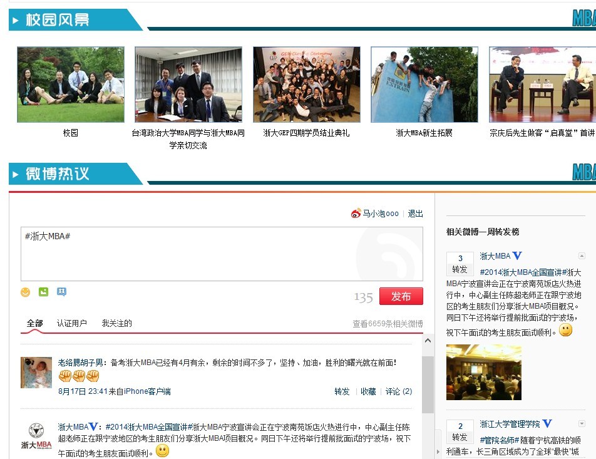Screen dimensions: 596x459
Task: Open the 浙大GEP四期学员结业典礼 photo
Action: coord(307,85)
